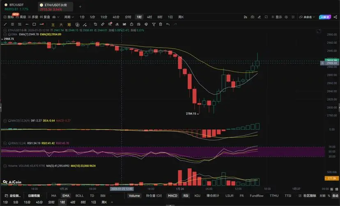The width and height of the screenshot is (340, 206).
Task: Add a new symbol tab with plus
Action: 80,7
